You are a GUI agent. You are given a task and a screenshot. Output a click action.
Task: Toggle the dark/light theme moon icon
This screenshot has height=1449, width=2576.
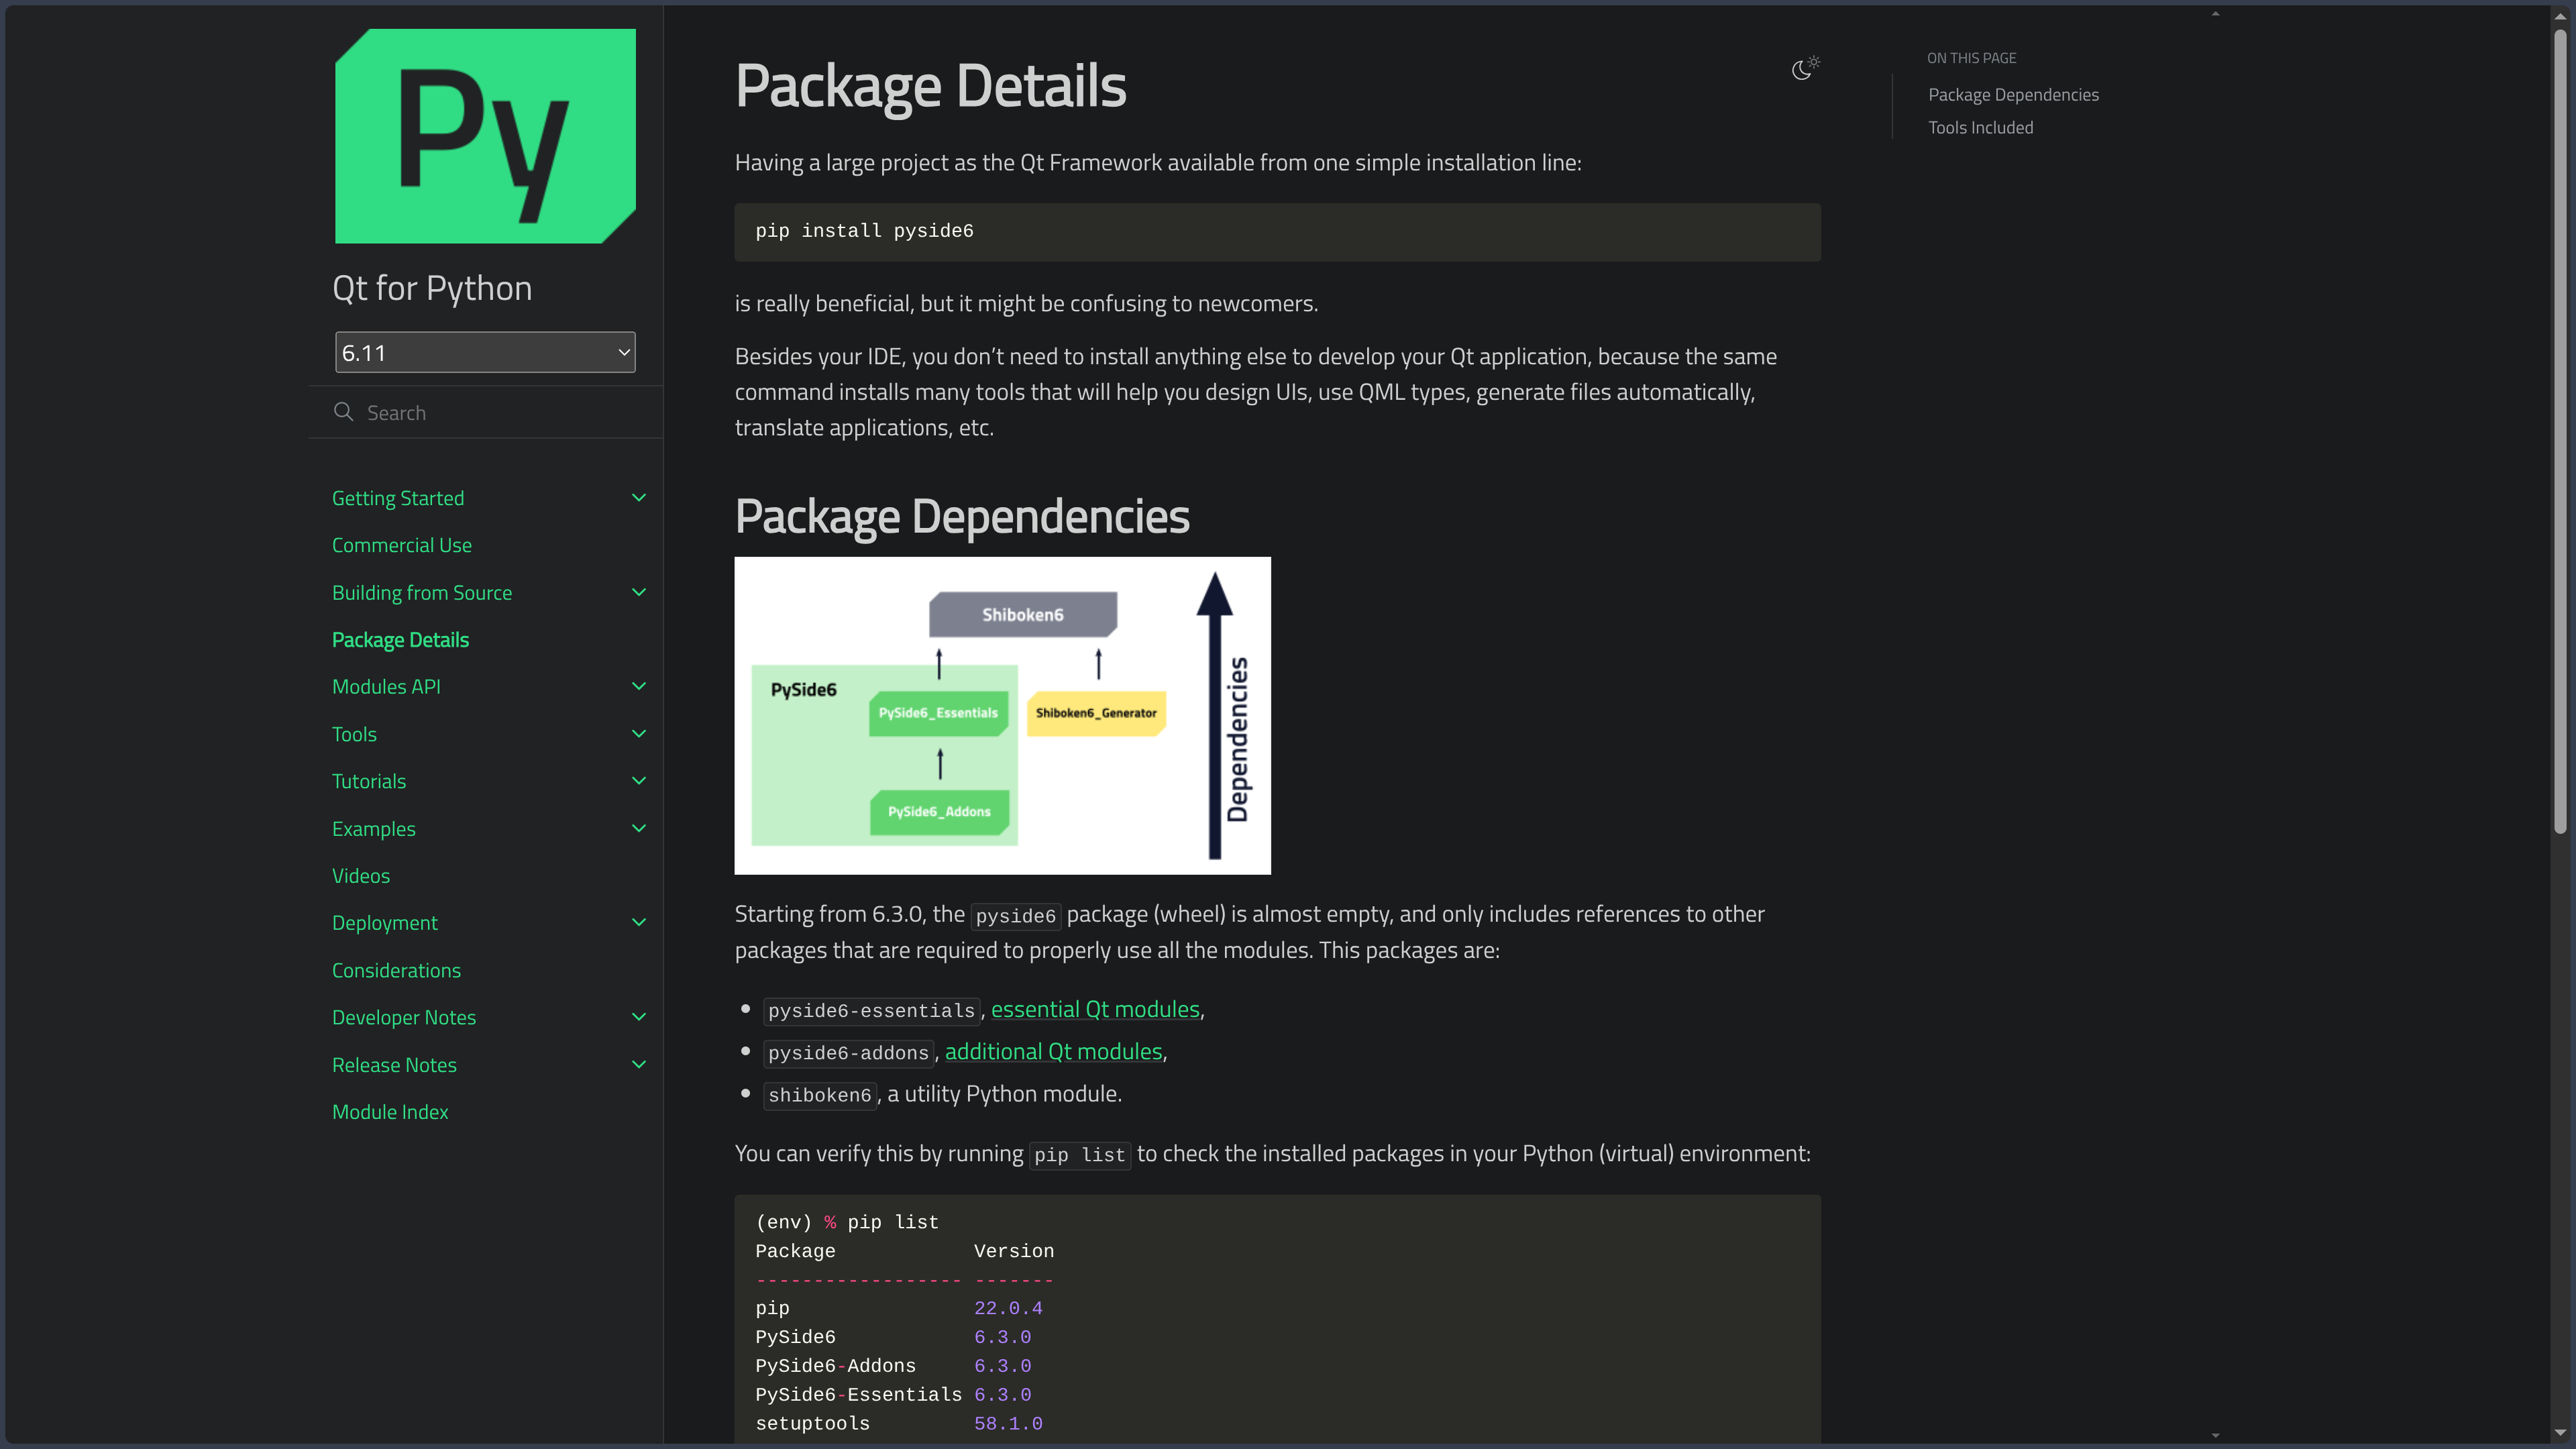coord(1805,68)
